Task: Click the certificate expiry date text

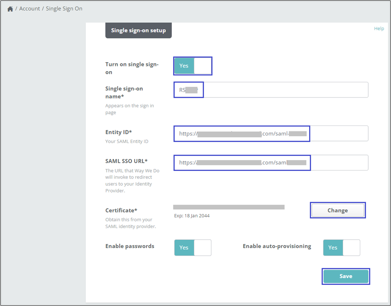Action: 192,216
